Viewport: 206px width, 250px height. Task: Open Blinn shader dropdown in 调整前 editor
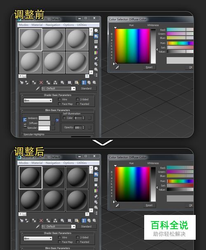click(51, 100)
